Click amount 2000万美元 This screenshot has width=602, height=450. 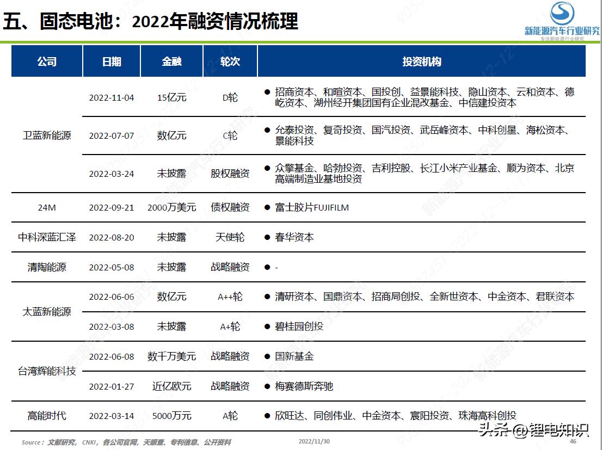[171, 207]
